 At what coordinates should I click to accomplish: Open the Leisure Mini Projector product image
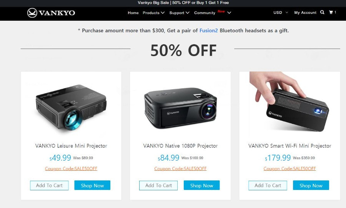71,107
